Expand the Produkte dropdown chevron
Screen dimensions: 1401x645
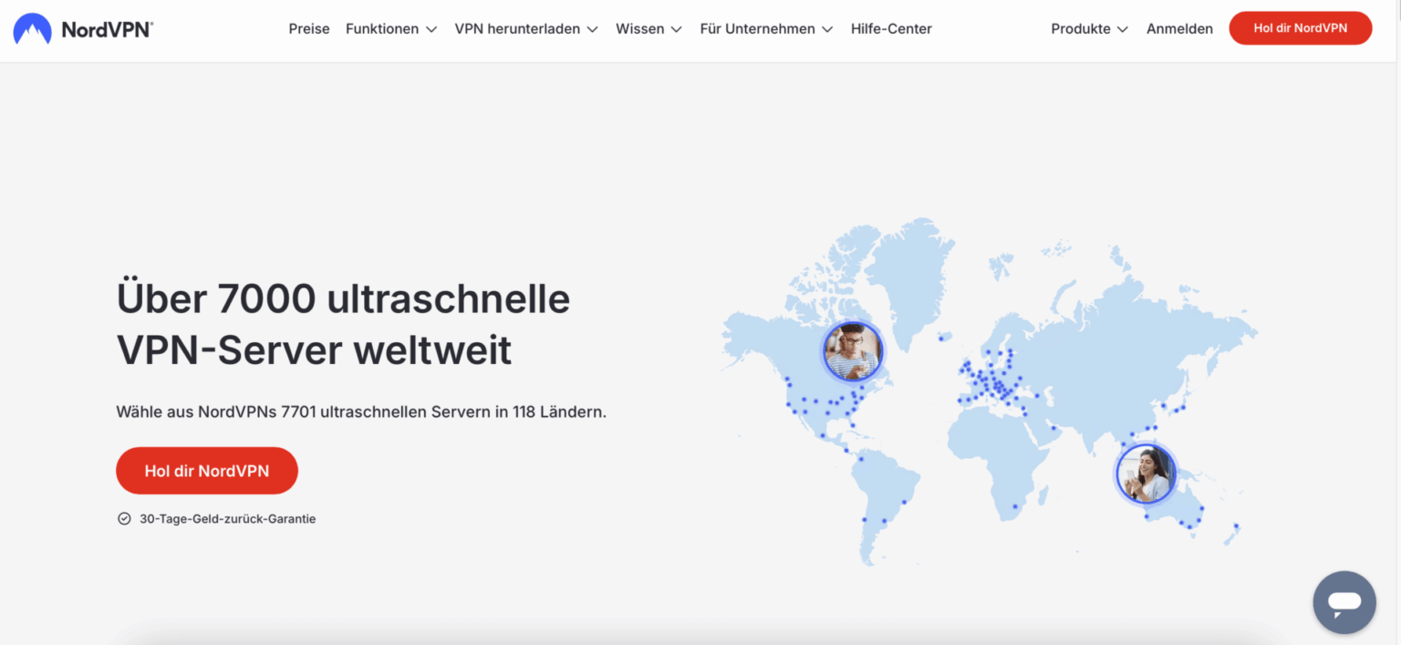(1123, 29)
